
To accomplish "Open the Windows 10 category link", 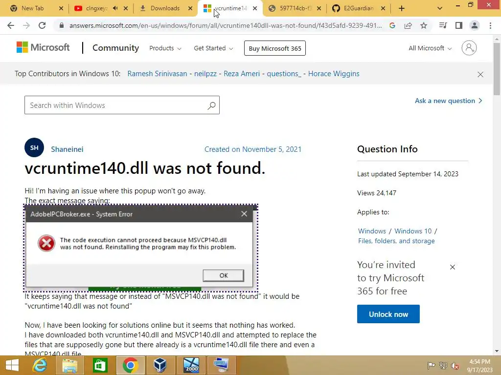I will coord(413,231).
